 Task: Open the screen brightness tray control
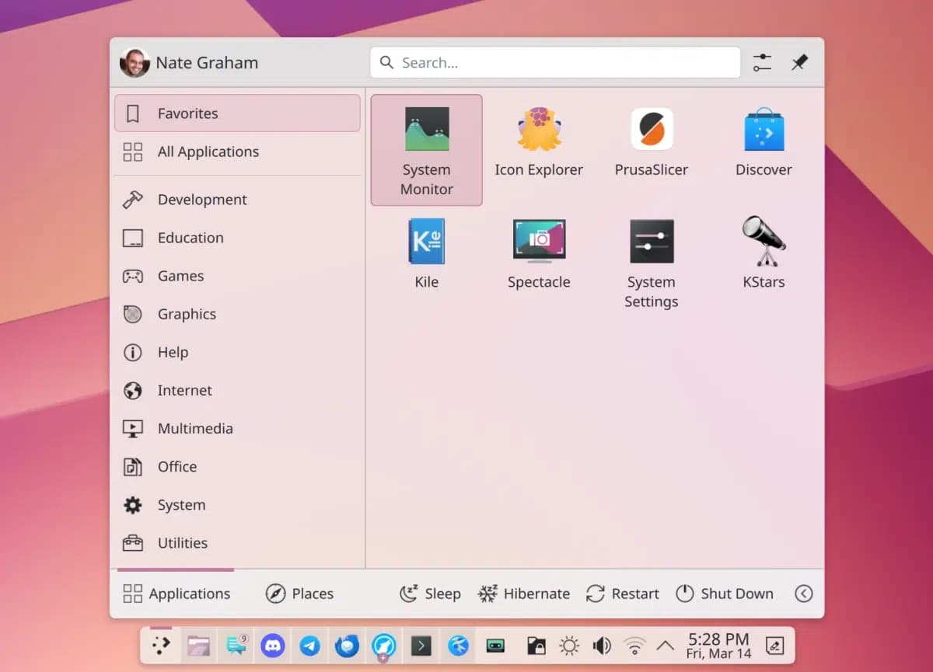coord(569,646)
